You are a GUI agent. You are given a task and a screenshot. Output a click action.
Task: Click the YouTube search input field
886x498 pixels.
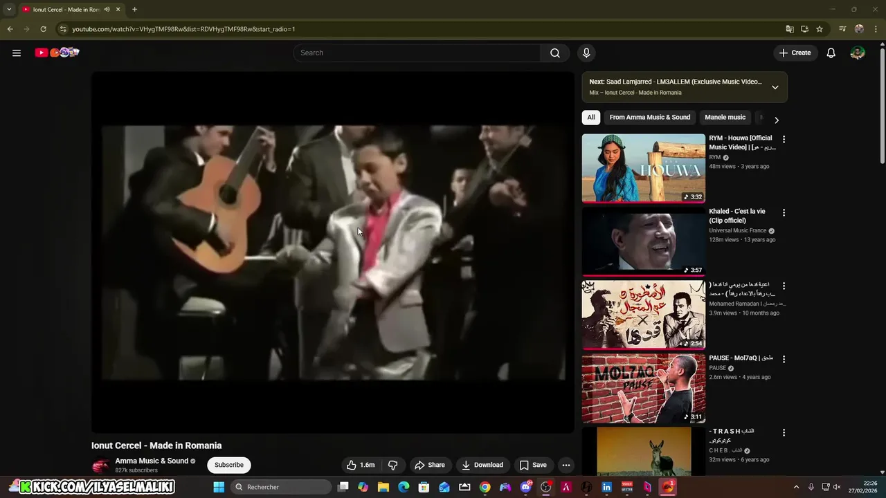[417, 53]
